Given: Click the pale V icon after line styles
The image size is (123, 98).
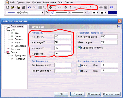Looking at the screenshot, I should pos(89,13).
